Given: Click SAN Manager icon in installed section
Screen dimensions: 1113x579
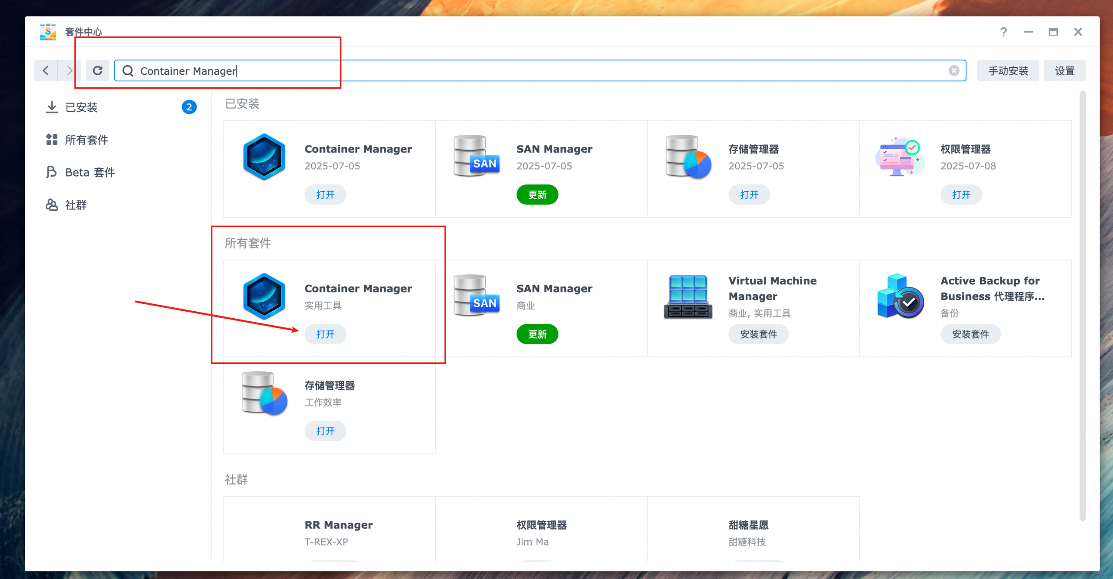Looking at the screenshot, I should [477, 156].
